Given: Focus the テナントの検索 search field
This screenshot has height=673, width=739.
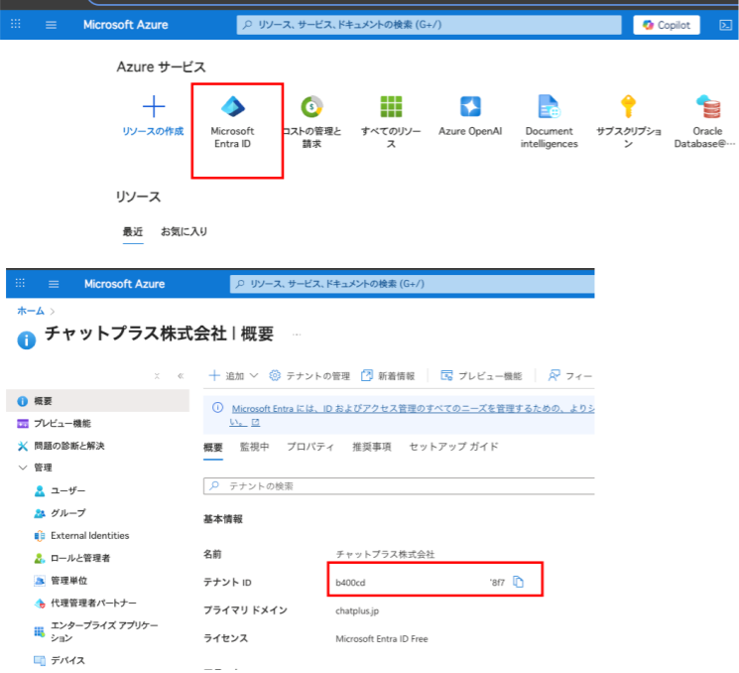Looking at the screenshot, I should [x=399, y=486].
